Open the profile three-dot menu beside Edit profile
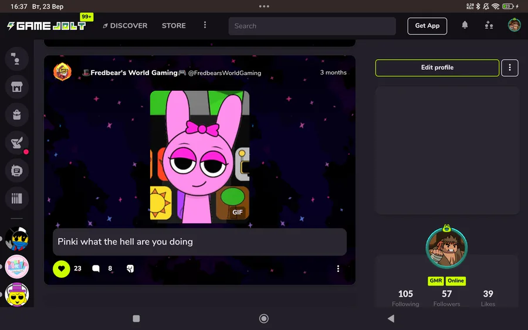This screenshot has height=330, width=528. click(x=509, y=67)
